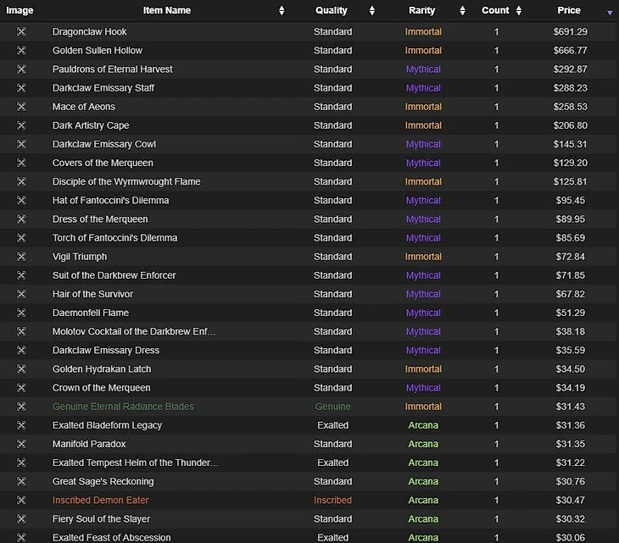Click the Price column header
Viewport: 619px width, 543px height.
[569, 10]
